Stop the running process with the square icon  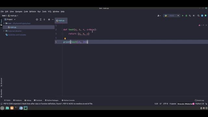point(194,16)
